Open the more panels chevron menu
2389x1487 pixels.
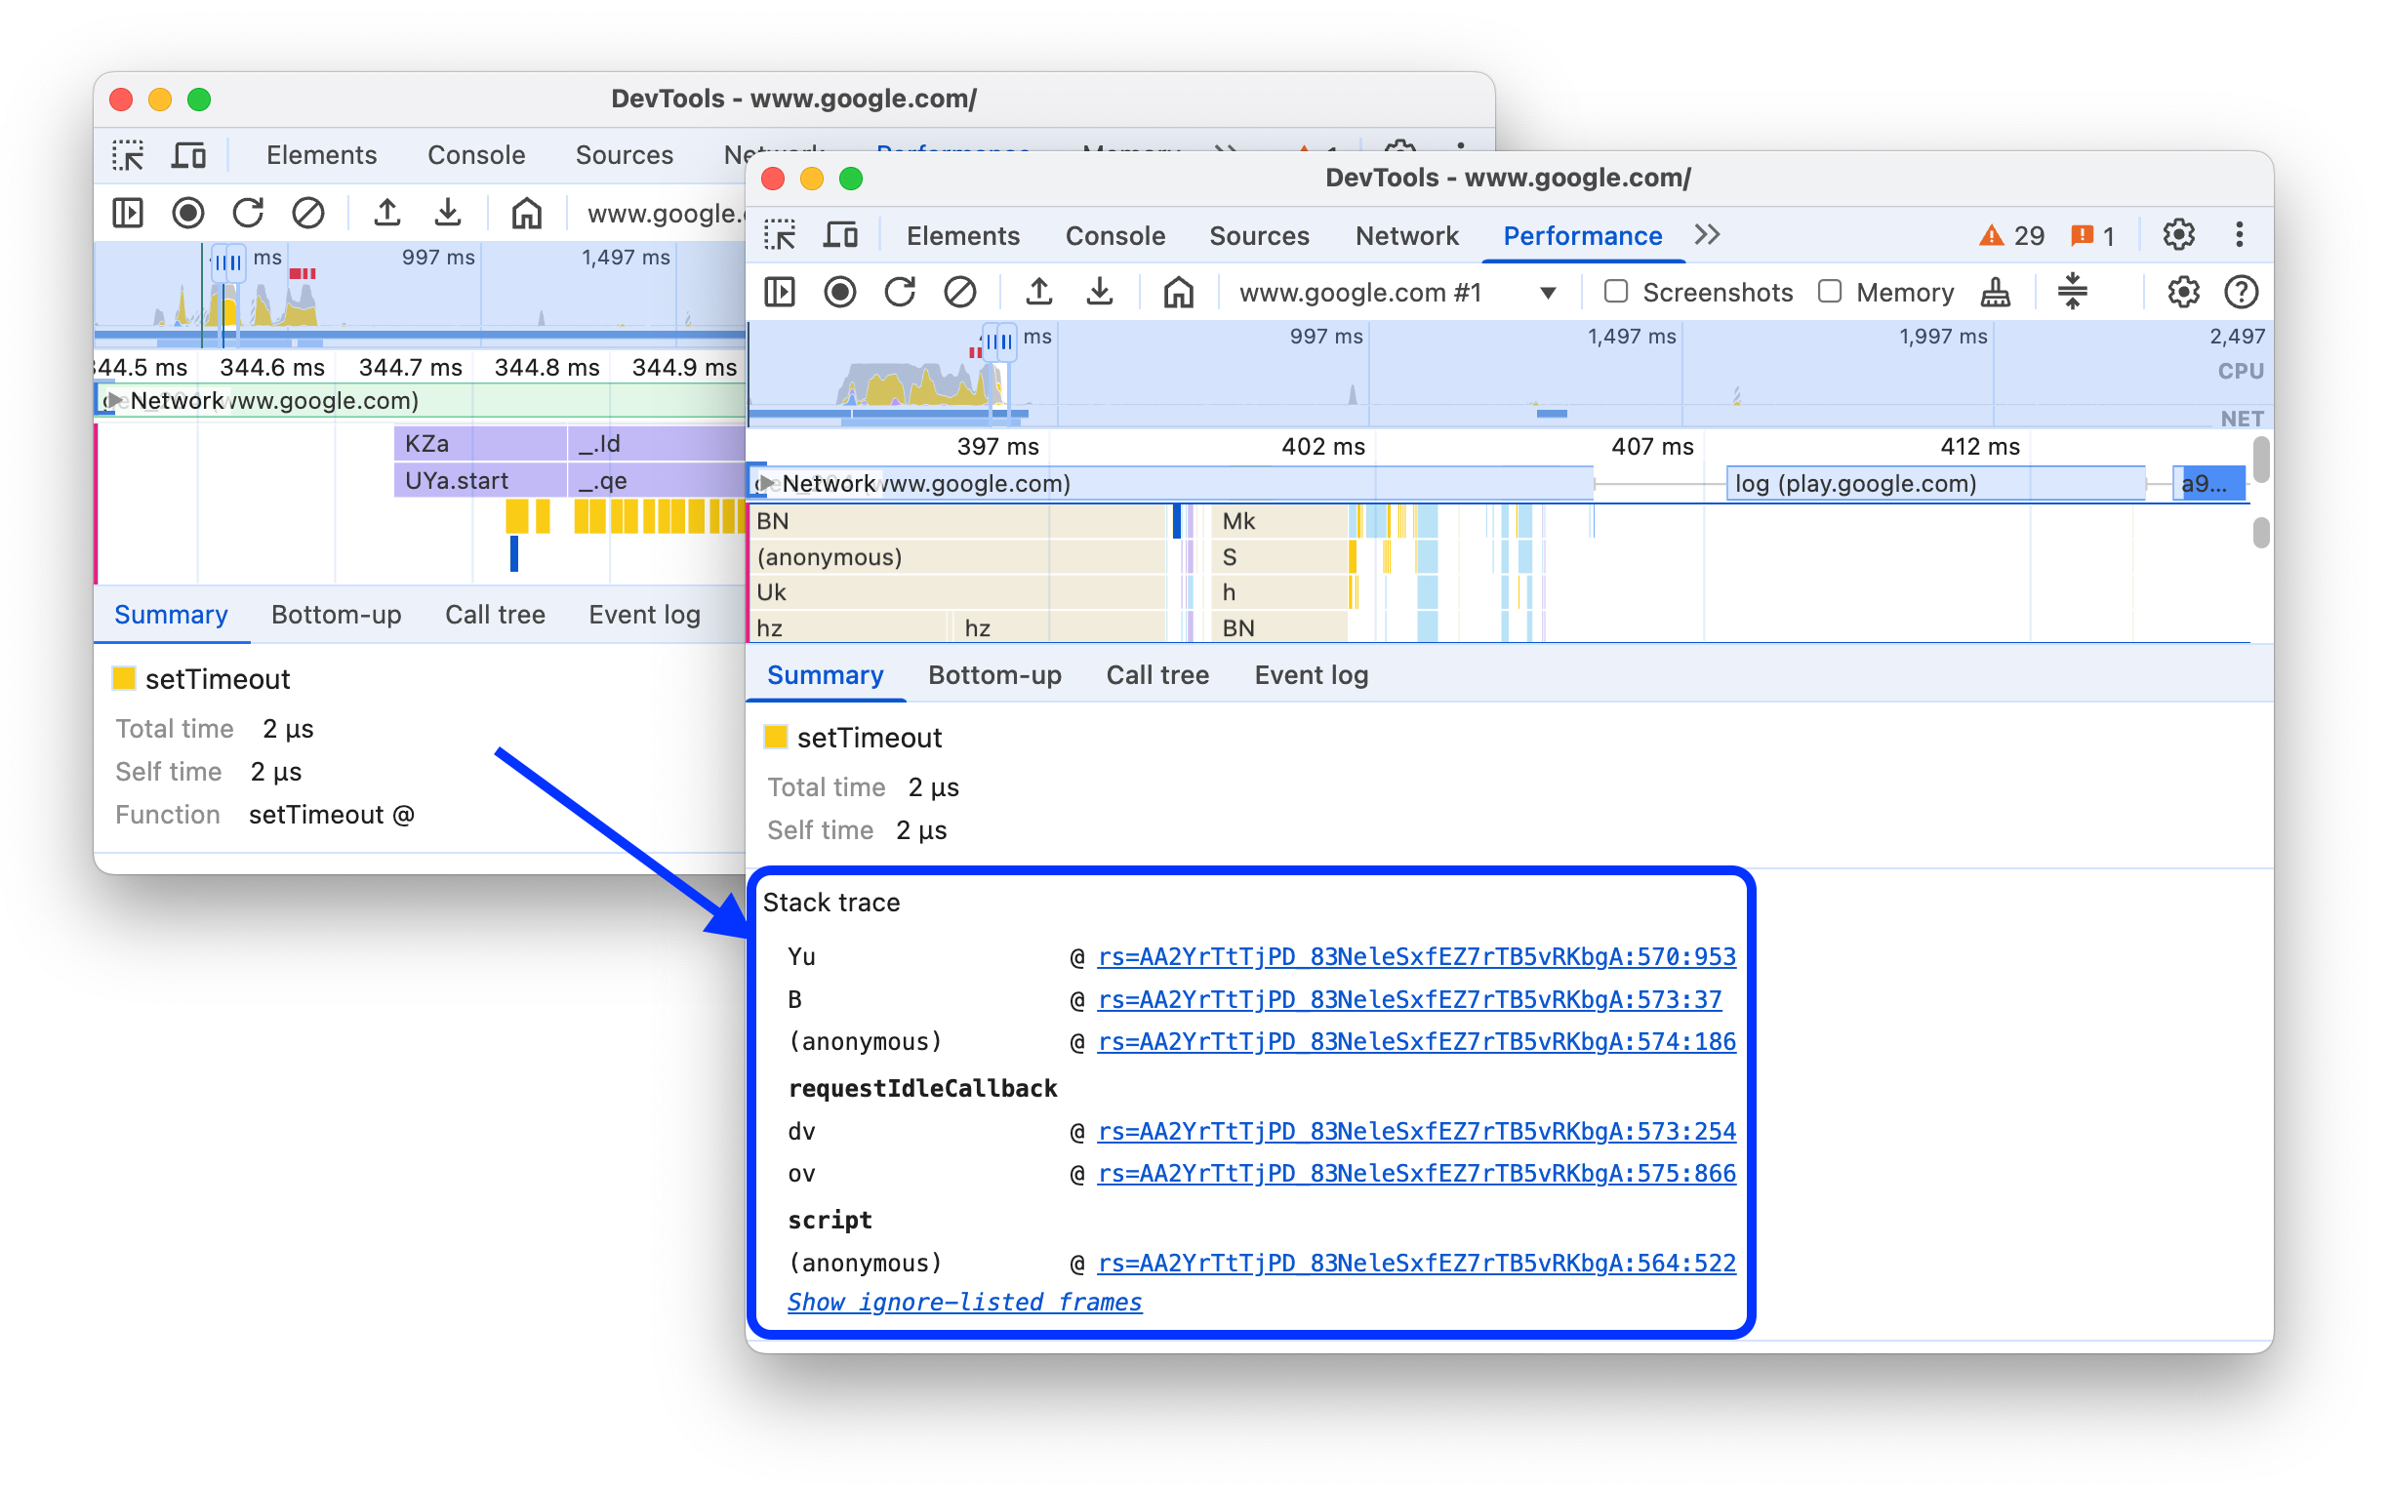point(1709,235)
